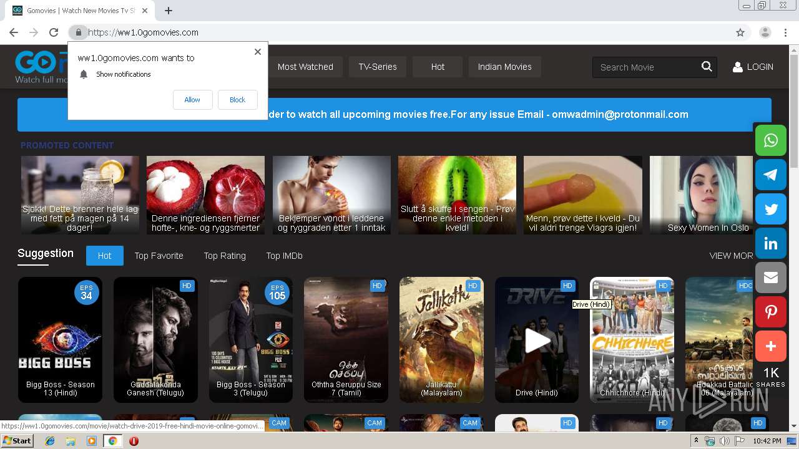The image size is (799, 449).
Task: Open Gaddalakonda Ganesh (Telugu) poster
Action: pyautogui.click(x=155, y=340)
